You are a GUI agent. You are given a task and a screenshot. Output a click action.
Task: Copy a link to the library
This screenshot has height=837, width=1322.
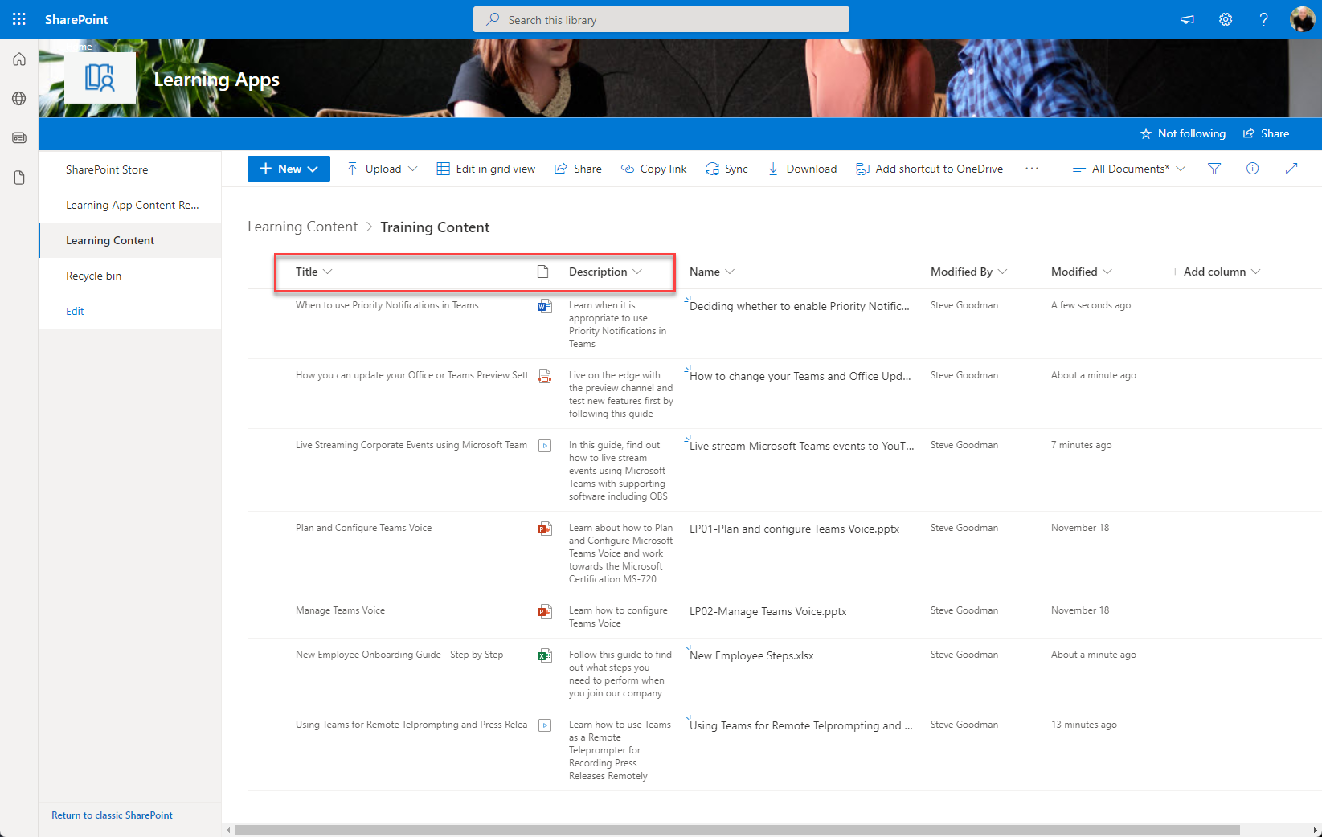click(x=653, y=169)
